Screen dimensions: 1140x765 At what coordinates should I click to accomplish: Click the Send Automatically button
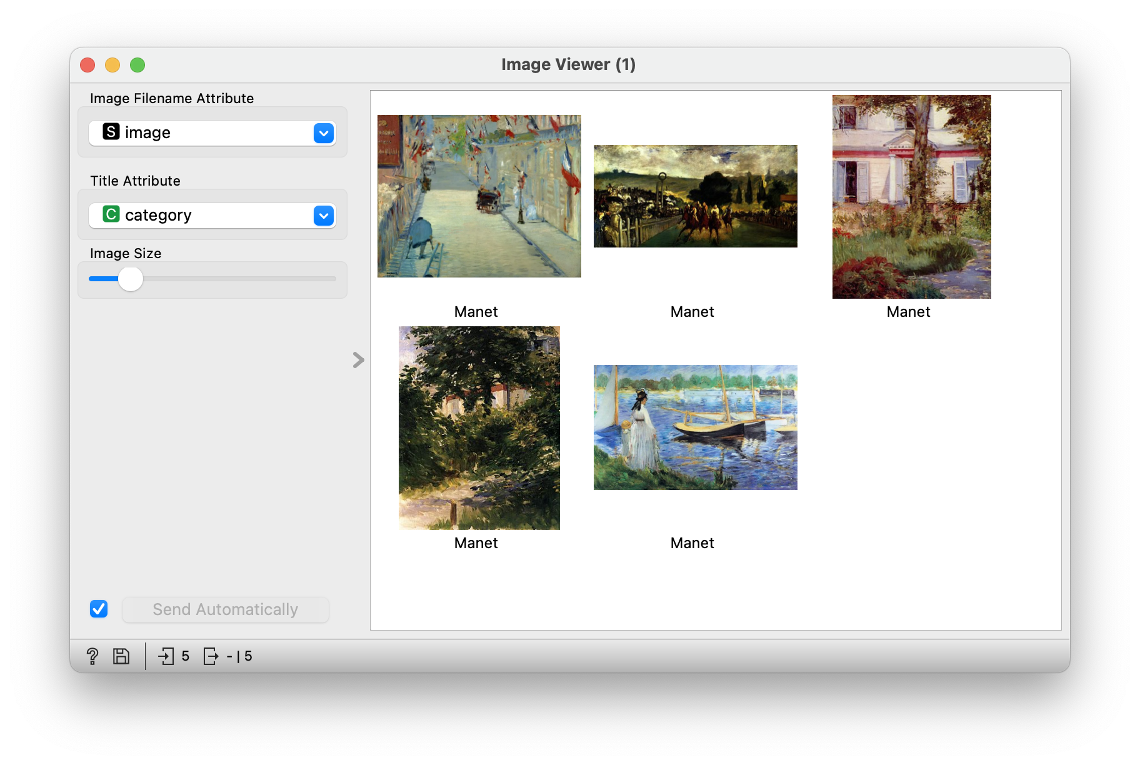(x=226, y=609)
